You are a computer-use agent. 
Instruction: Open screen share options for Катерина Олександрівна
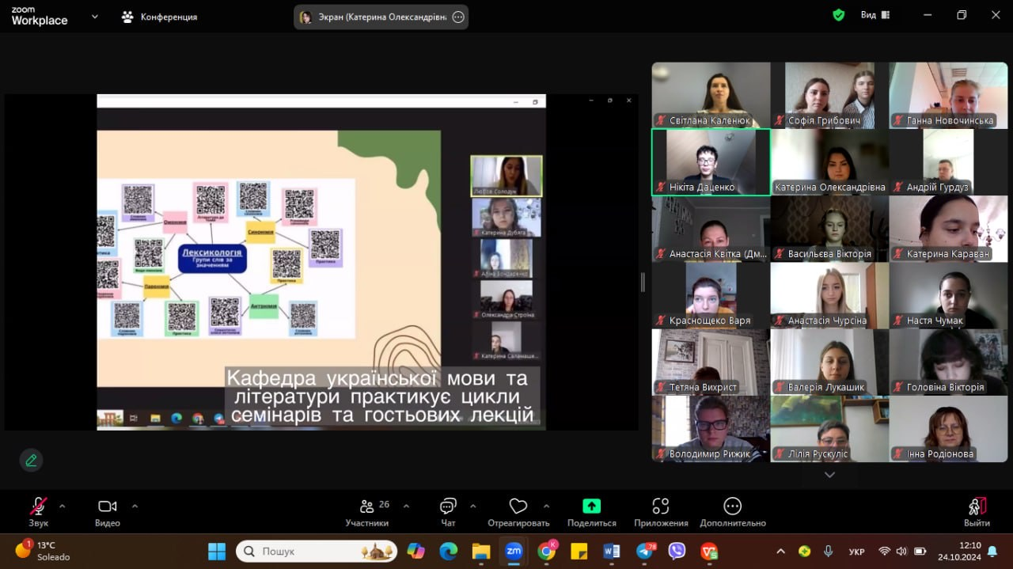tap(458, 17)
